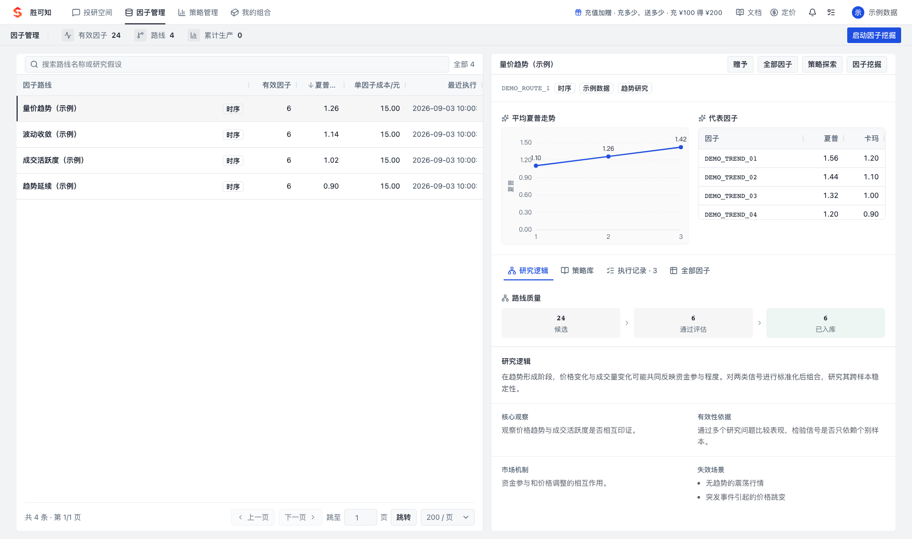This screenshot has width=912, height=539.
Task: Click the search magnifier icon
Action: [34, 64]
